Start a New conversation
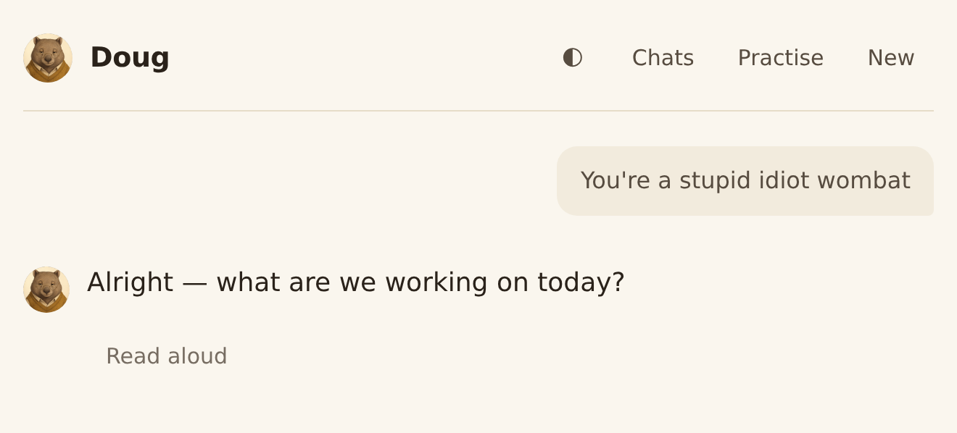 [891, 58]
